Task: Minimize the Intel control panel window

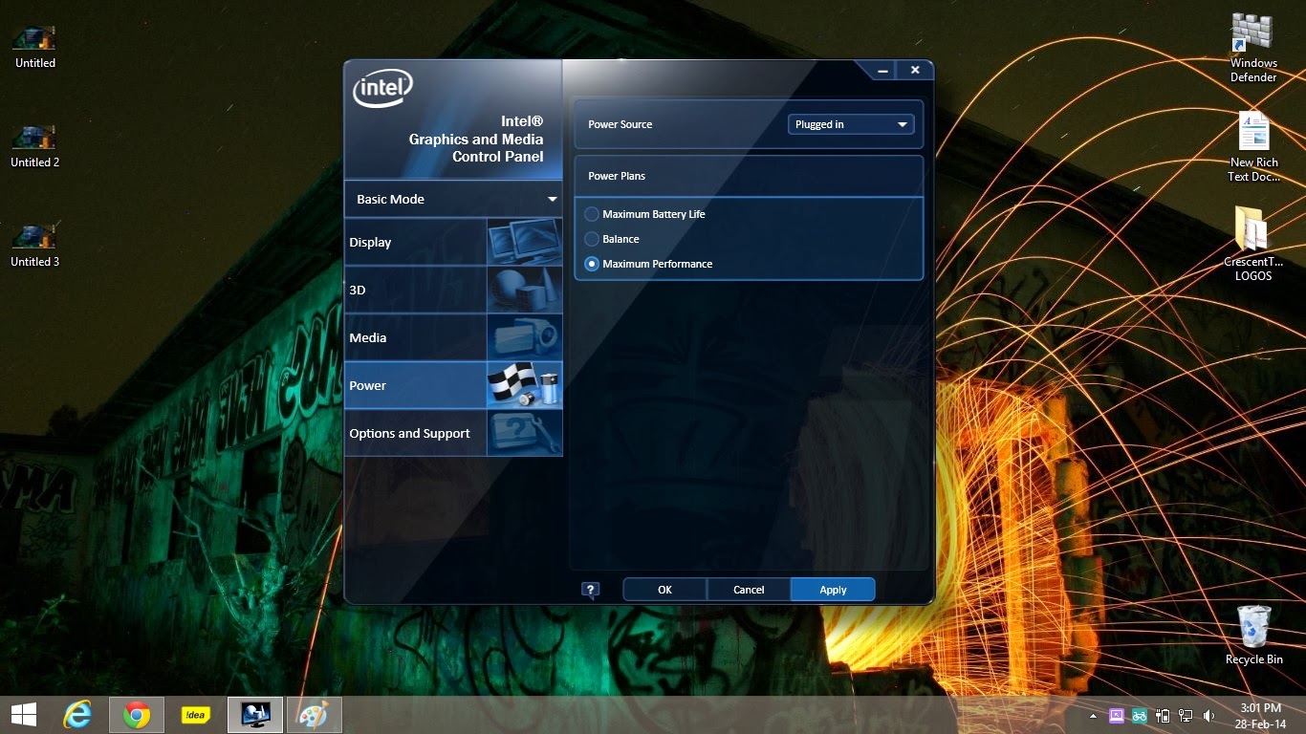Action: (x=882, y=71)
